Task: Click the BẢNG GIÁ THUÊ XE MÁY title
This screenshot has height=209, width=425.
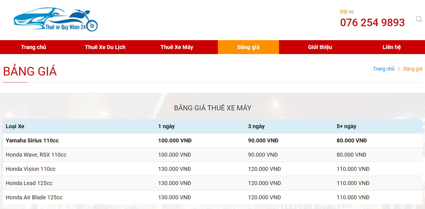Action: click(212, 108)
